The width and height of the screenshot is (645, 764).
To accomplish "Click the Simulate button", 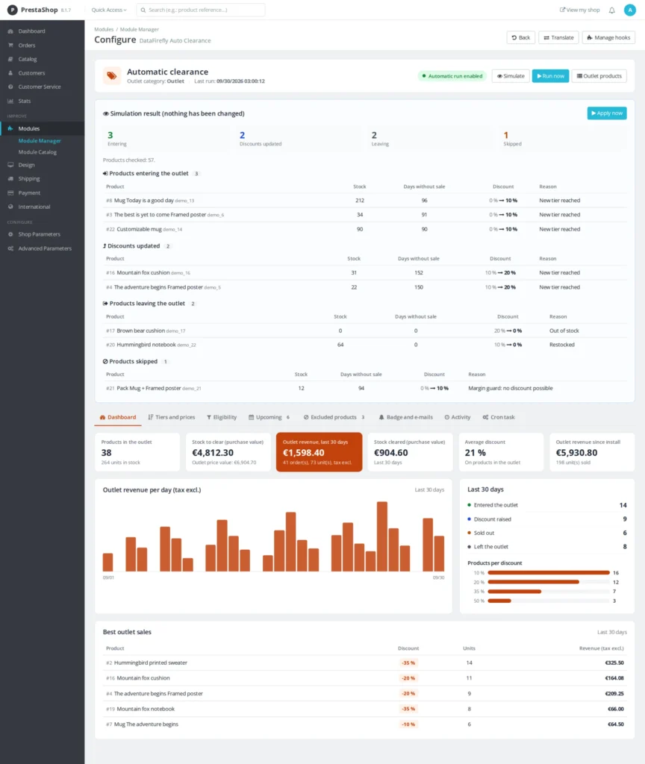I will coord(511,76).
